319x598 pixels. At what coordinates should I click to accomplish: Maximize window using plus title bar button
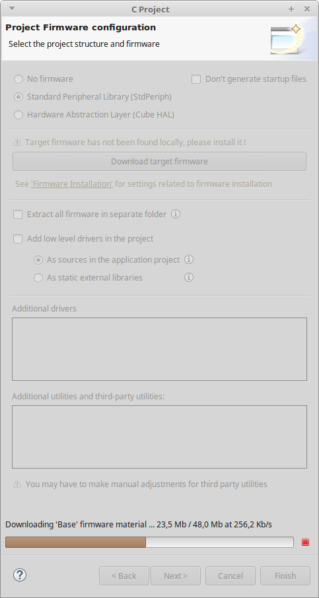point(291,9)
